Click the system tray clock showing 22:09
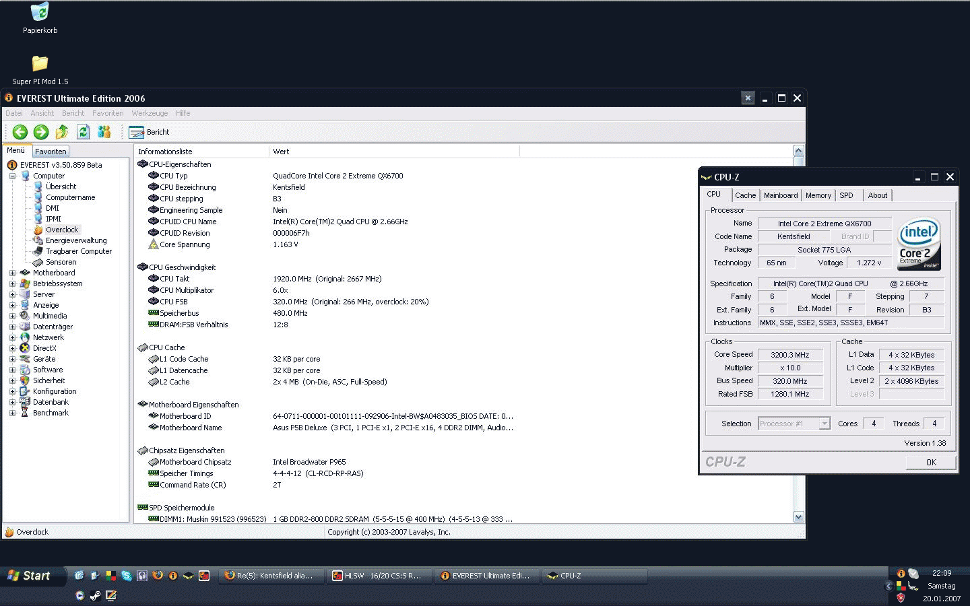This screenshot has width=970, height=606. pos(942,573)
